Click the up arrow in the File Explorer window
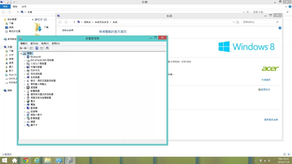The width and height of the screenshot is (292, 164). 18,12
